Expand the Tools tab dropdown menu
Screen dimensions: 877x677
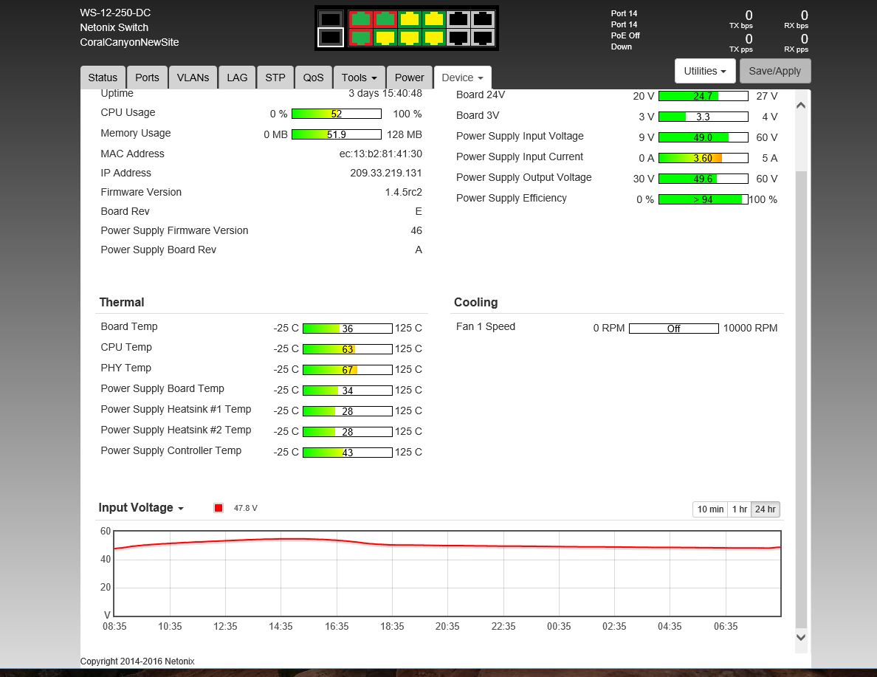tap(359, 78)
